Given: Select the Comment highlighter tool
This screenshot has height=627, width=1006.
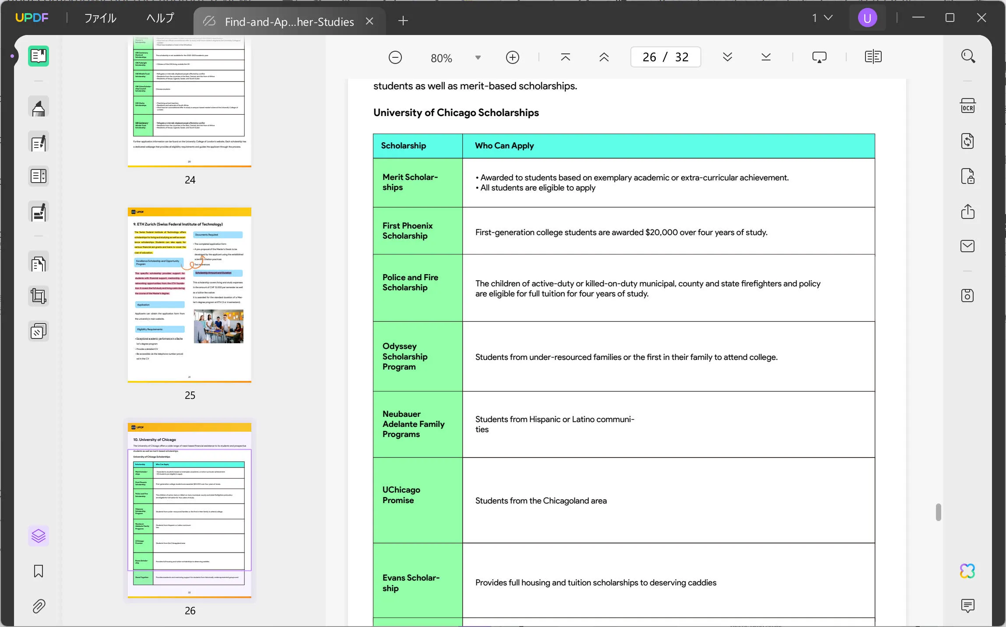Looking at the screenshot, I should click(x=39, y=107).
